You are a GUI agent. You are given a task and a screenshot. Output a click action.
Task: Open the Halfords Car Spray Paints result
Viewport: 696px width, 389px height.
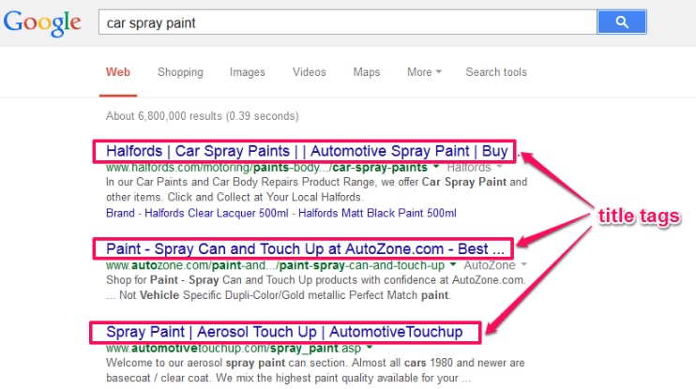(307, 151)
